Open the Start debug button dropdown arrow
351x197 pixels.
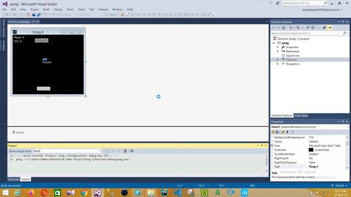click(x=117, y=15)
